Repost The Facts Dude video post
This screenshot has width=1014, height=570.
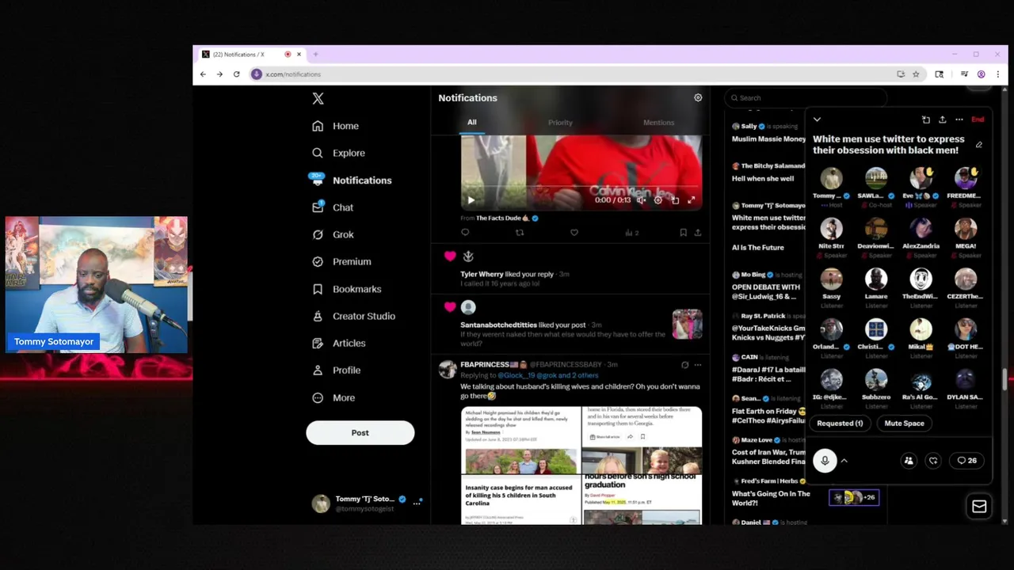pos(520,233)
